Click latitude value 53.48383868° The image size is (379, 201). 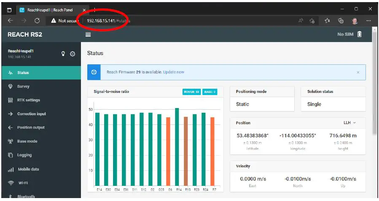(253, 136)
